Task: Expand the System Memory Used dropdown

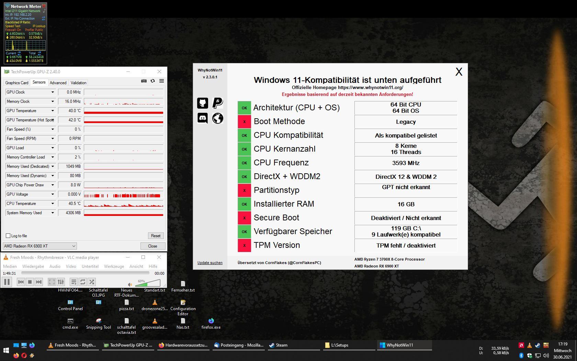Action: click(x=53, y=213)
